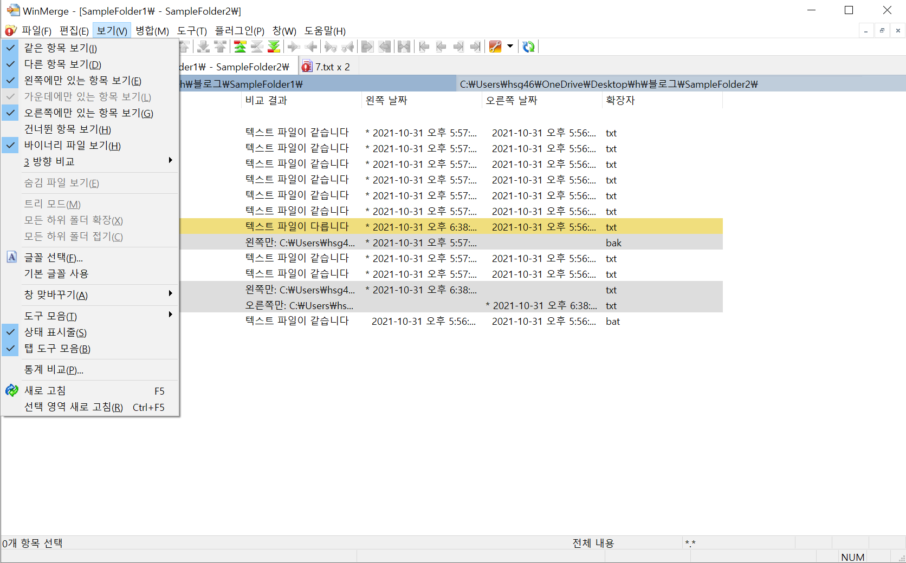Sort by the 확장자 column header
906x563 pixels.
(662, 101)
